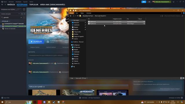Click Ekran Görüntüsü Tuşunu Değiştir link
The image size is (185, 104).
[170, 89]
